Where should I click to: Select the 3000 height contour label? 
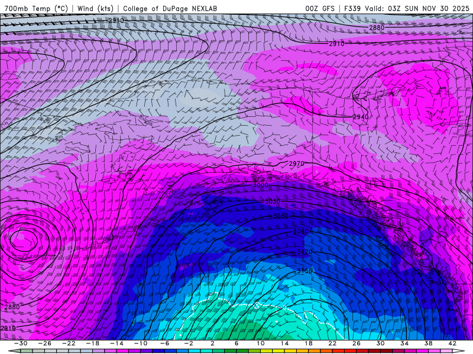[260, 185]
